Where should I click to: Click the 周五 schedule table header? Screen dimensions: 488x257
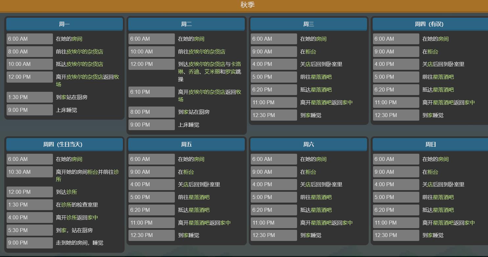pyautogui.click(x=186, y=145)
